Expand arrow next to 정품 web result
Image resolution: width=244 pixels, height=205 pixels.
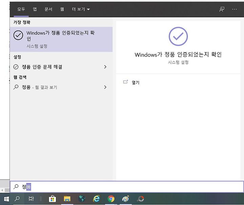pos(105,87)
